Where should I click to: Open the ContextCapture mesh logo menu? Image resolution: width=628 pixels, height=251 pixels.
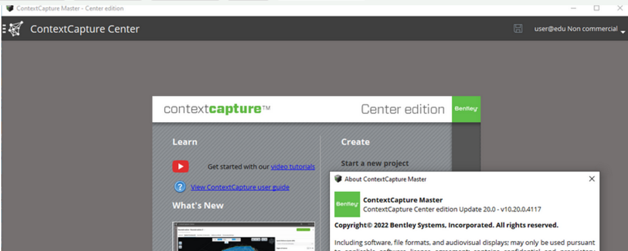tap(13, 29)
